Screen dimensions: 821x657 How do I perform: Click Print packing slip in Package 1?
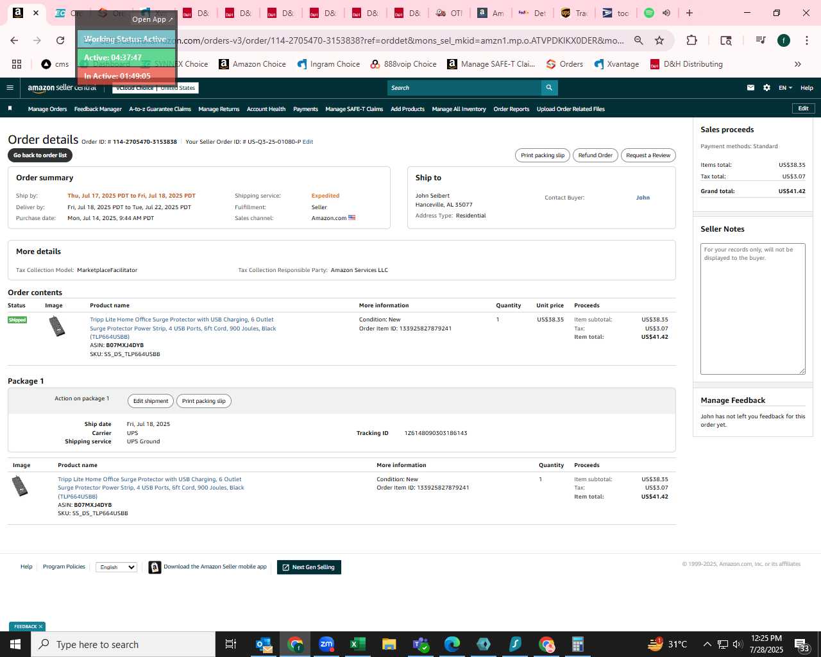(x=204, y=401)
